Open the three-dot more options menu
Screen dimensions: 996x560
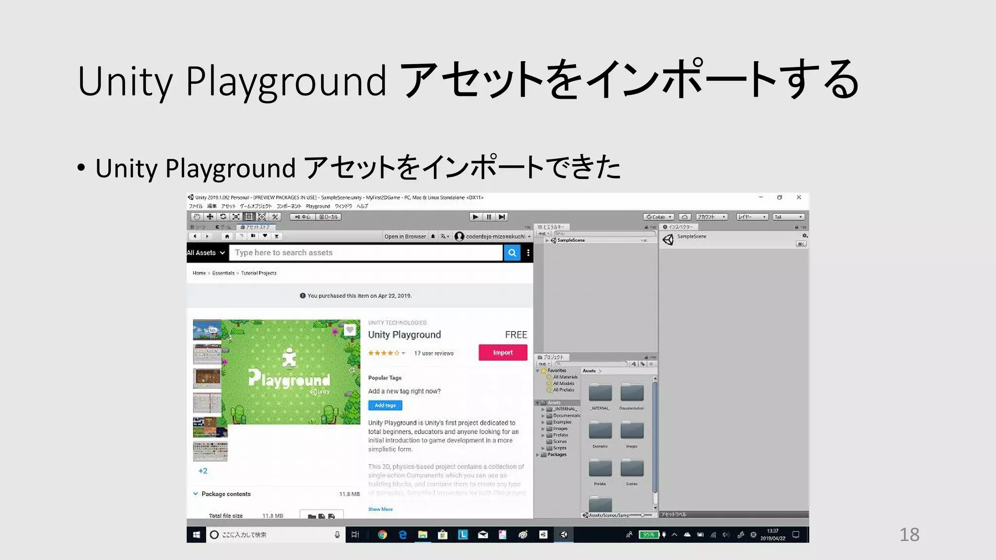coord(528,253)
